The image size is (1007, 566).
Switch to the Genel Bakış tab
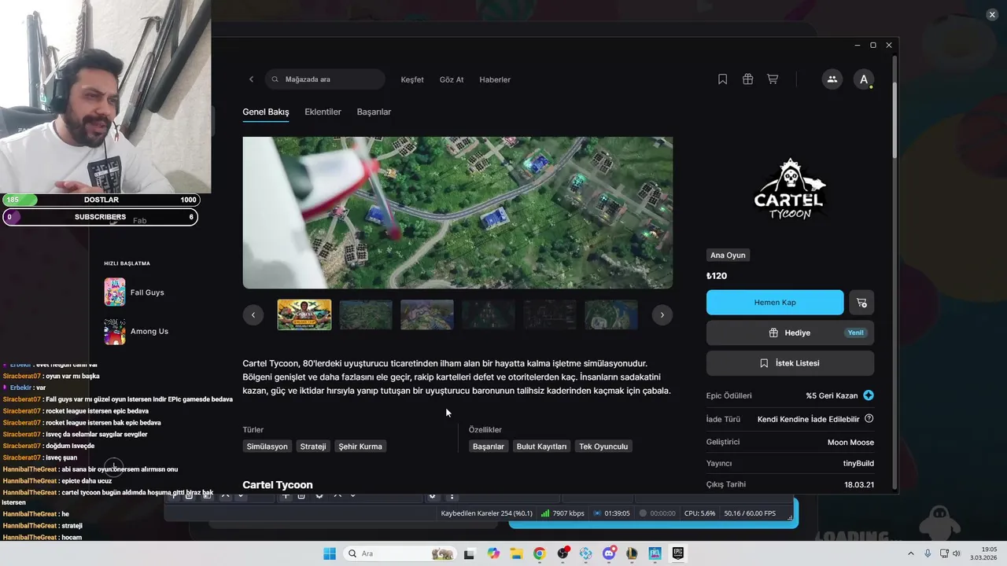point(266,112)
